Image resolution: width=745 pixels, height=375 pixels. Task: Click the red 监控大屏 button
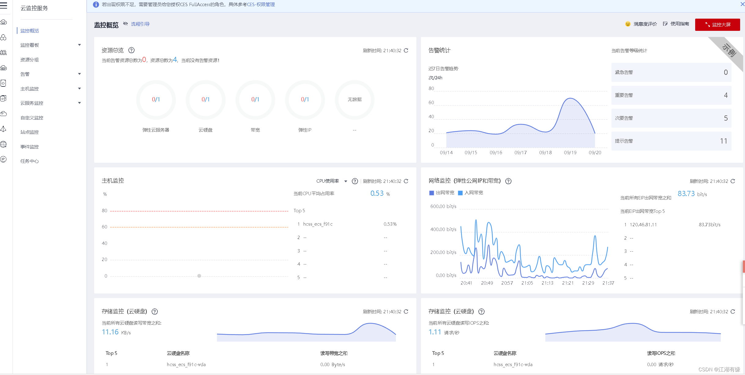[x=717, y=25]
